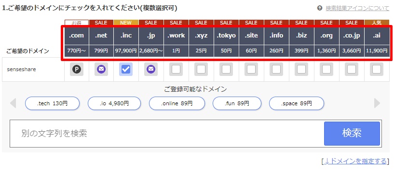394x173 pixels.
Task: Select the .tech 130円 domain pill
Action: [x=52, y=103]
